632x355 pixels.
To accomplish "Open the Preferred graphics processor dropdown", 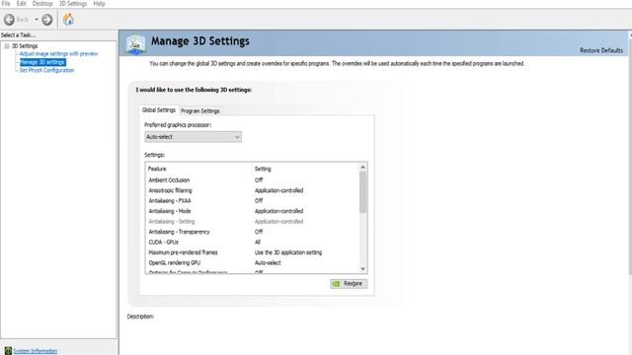I will point(194,137).
